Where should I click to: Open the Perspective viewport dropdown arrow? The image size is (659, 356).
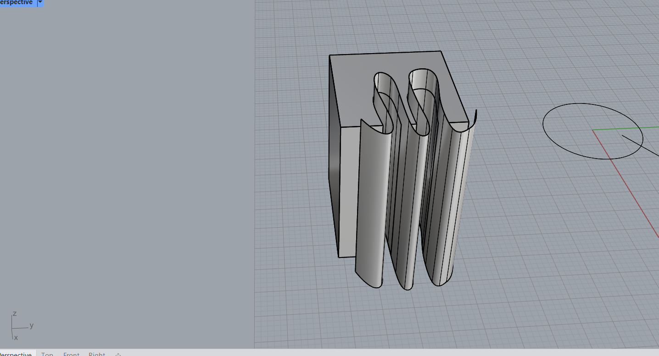[40, 3]
